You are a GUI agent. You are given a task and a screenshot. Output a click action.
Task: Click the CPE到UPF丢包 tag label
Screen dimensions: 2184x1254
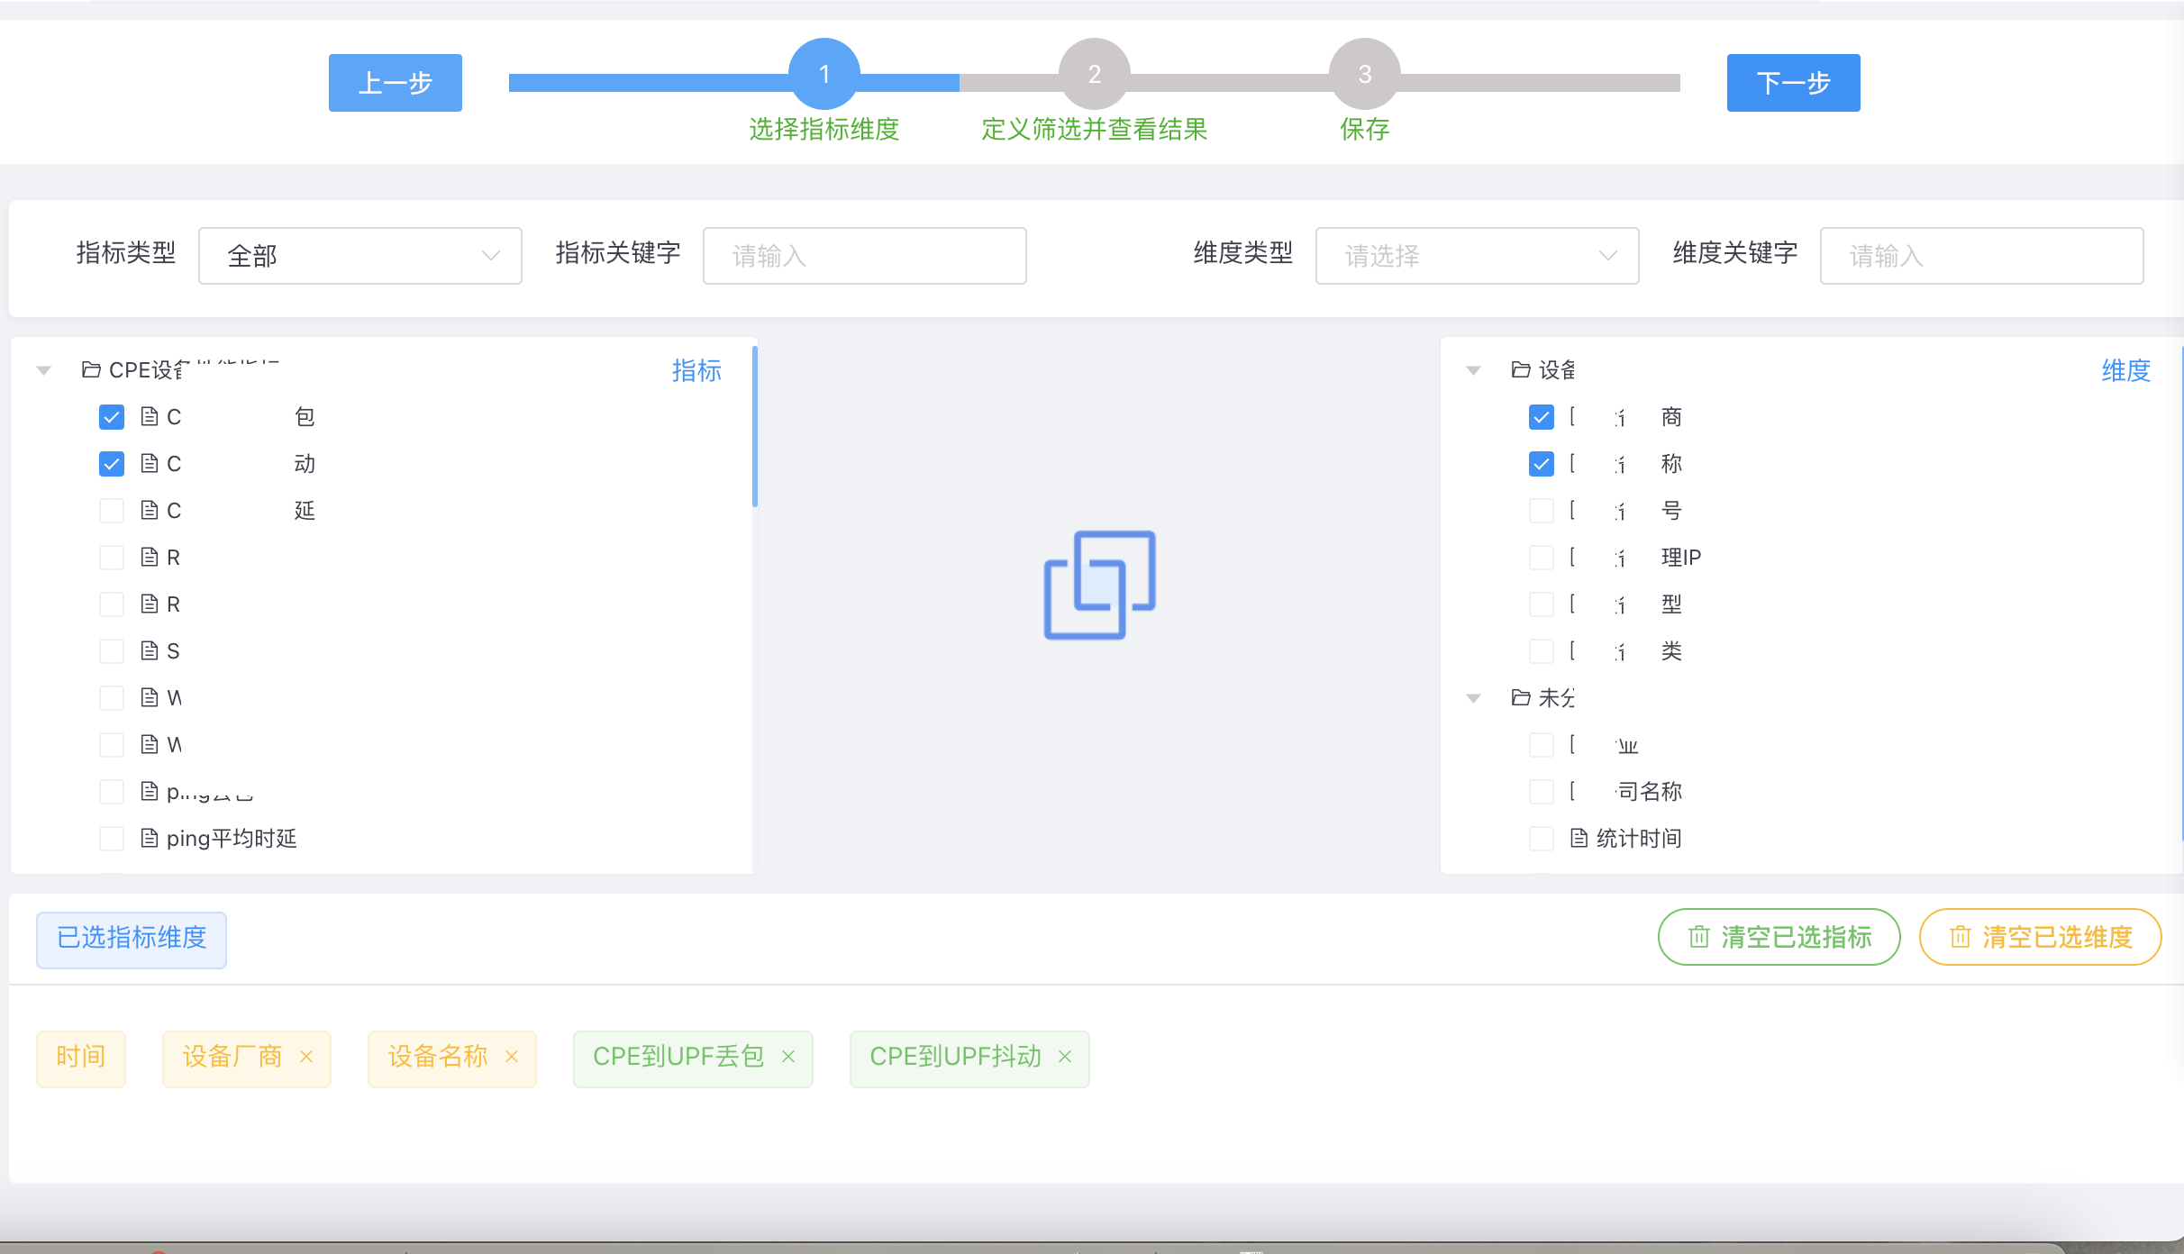[678, 1057]
